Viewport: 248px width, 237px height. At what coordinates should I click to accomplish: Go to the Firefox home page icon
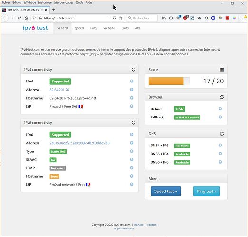26,18
